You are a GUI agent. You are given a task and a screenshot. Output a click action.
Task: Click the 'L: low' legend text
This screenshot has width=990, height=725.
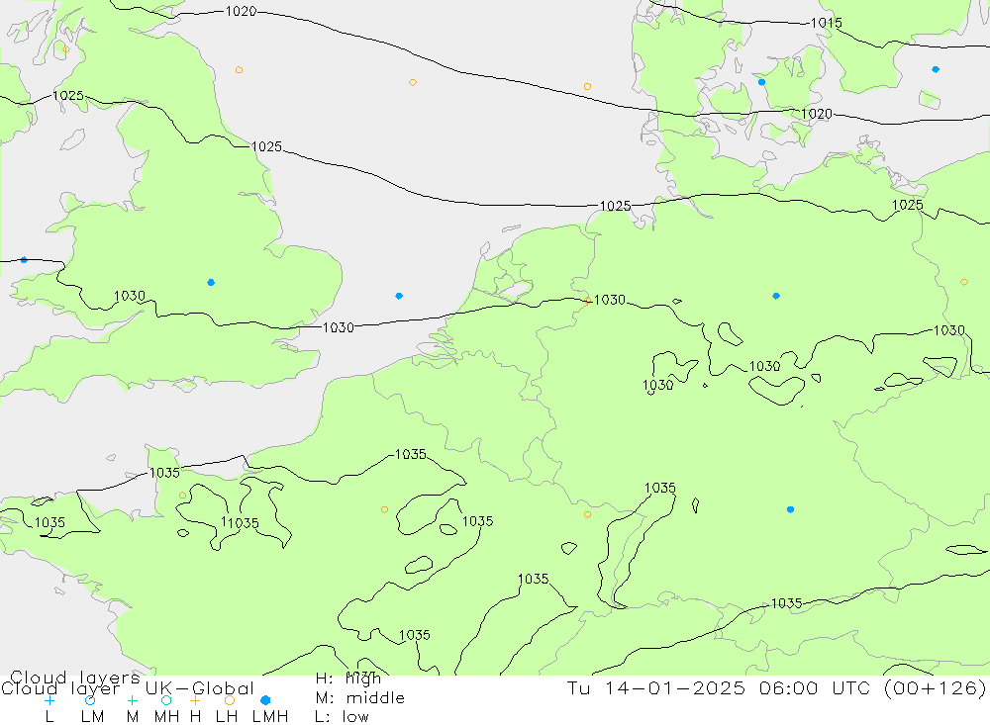[342, 717]
